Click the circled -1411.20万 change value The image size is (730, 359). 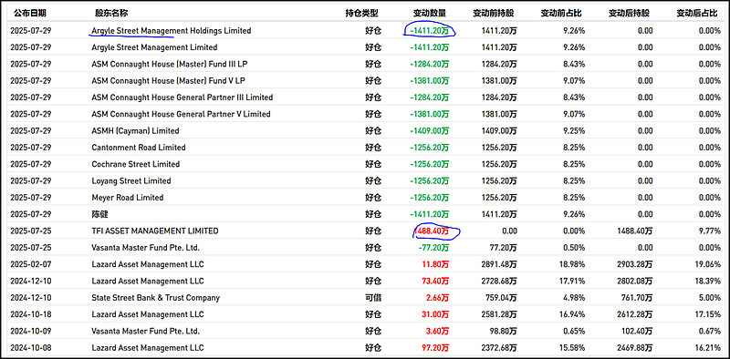pos(430,31)
